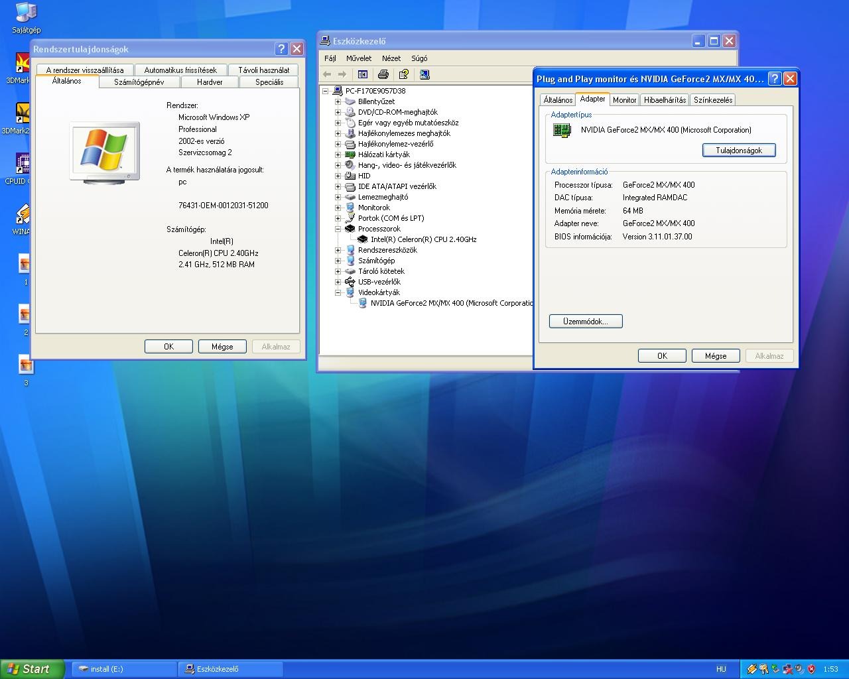Switch to the Számítógépnév tab

pos(139,82)
